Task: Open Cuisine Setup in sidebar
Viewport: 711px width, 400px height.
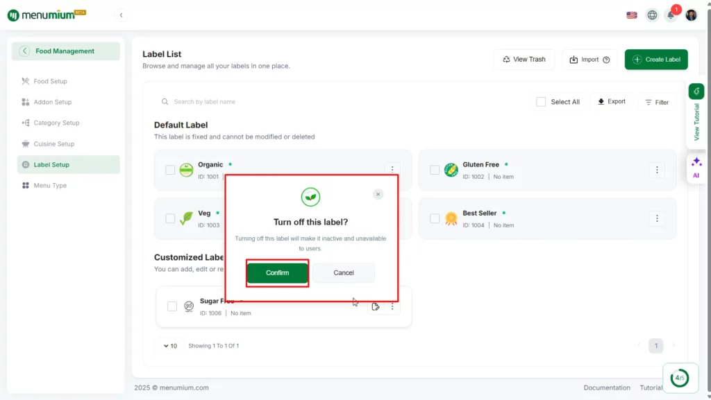Action: click(x=54, y=144)
